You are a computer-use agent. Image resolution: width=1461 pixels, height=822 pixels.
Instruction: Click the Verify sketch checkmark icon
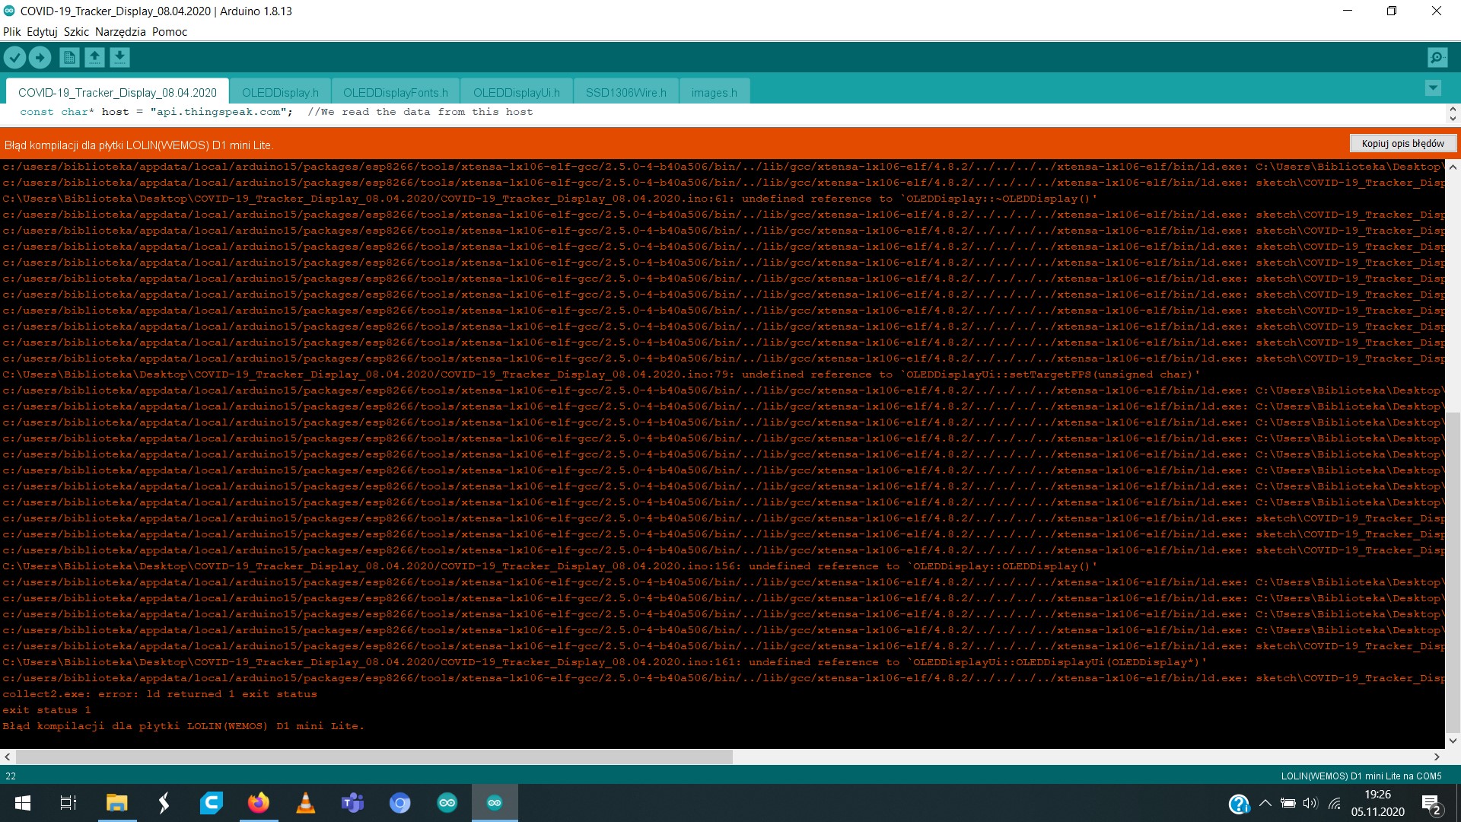coord(14,57)
